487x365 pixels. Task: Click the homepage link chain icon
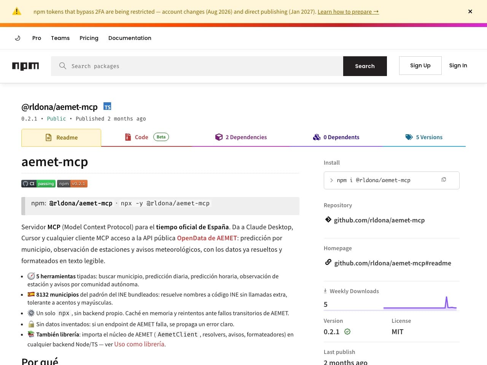point(328,262)
